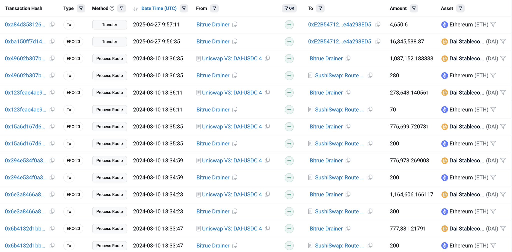The image size is (512, 252).
Task: Open transaction 0xba150ff7d14
Action: [25, 42]
